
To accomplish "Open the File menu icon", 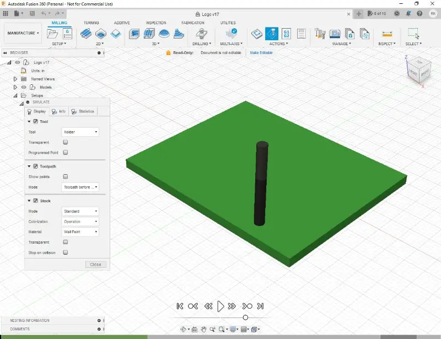I will pyautogui.click(x=18, y=13).
